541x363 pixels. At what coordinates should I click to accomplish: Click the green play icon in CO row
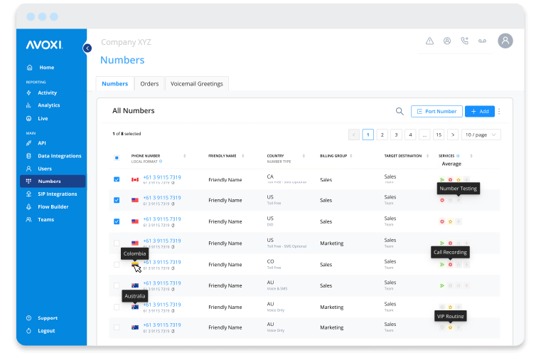442,265
